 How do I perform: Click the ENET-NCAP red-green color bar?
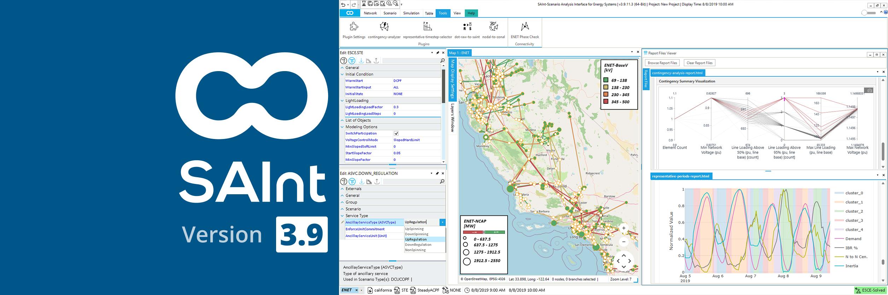click(484, 232)
